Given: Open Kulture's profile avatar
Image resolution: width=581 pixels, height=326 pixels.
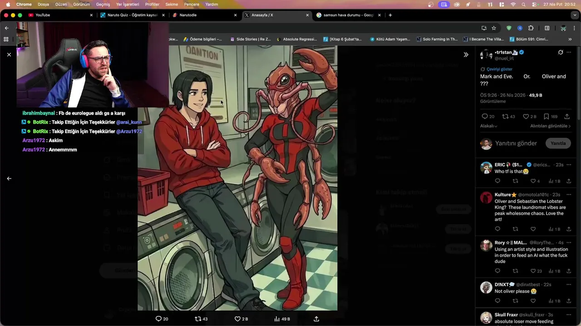Looking at the screenshot, I should point(486,197).
